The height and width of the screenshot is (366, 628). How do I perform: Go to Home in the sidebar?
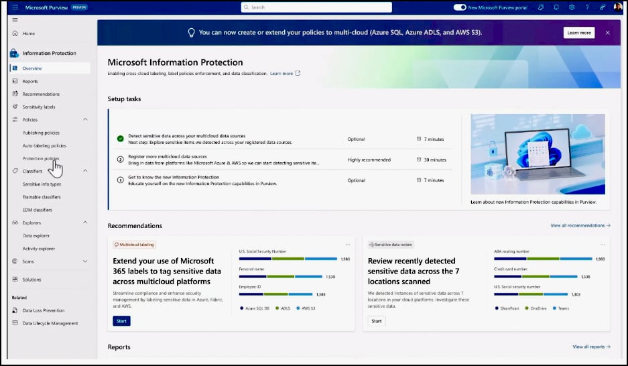[x=28, y=34]
